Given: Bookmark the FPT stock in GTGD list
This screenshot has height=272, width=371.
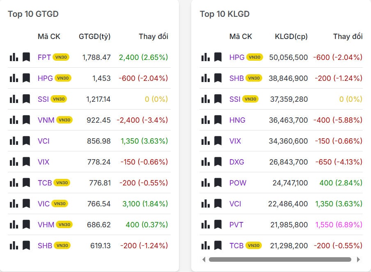Looking at the screenshot, I should (x=26, y=57).
